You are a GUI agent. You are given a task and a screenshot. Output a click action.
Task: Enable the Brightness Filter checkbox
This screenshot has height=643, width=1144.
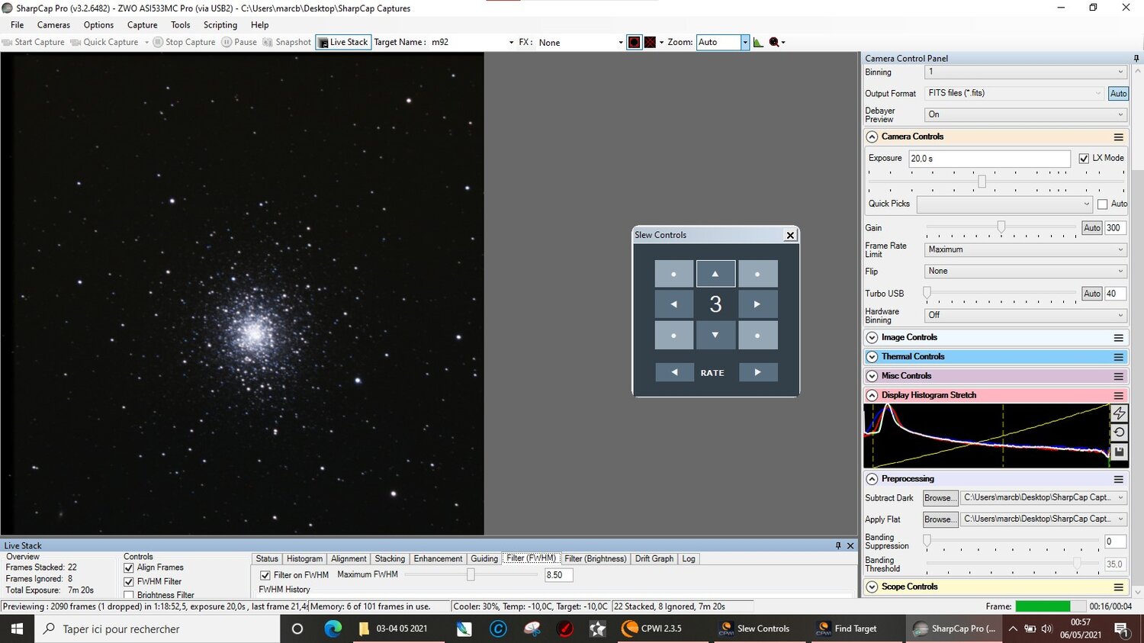[129, 595]
